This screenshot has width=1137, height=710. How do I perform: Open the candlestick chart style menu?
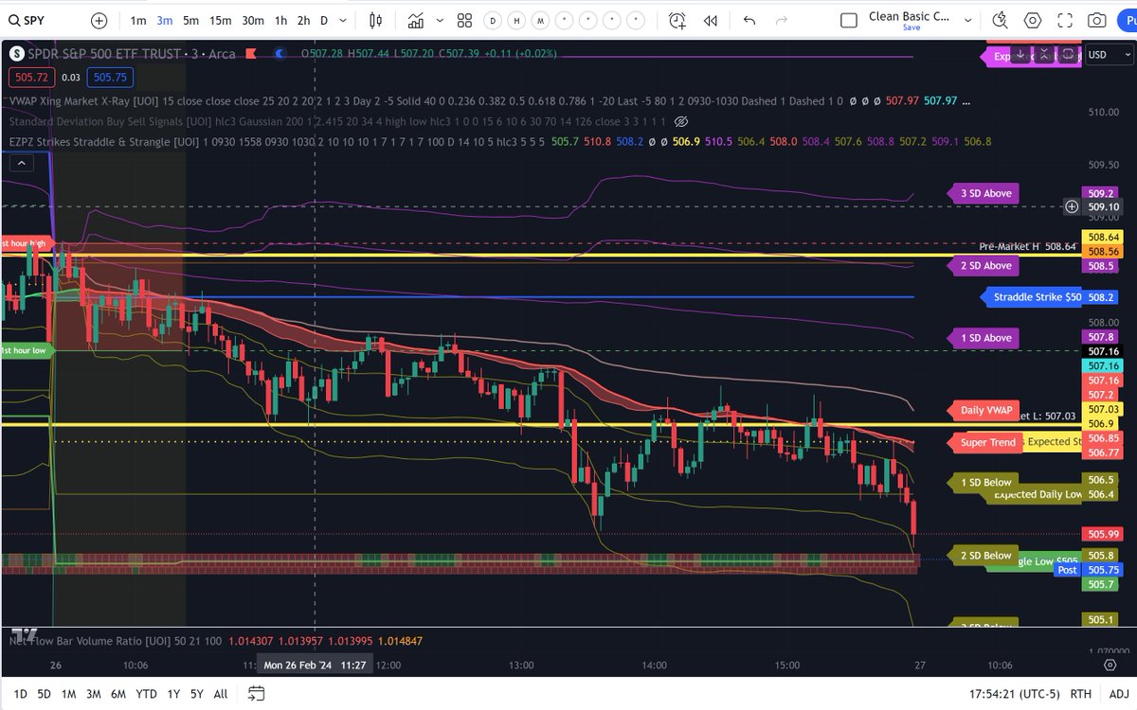[x=376, y=20]
